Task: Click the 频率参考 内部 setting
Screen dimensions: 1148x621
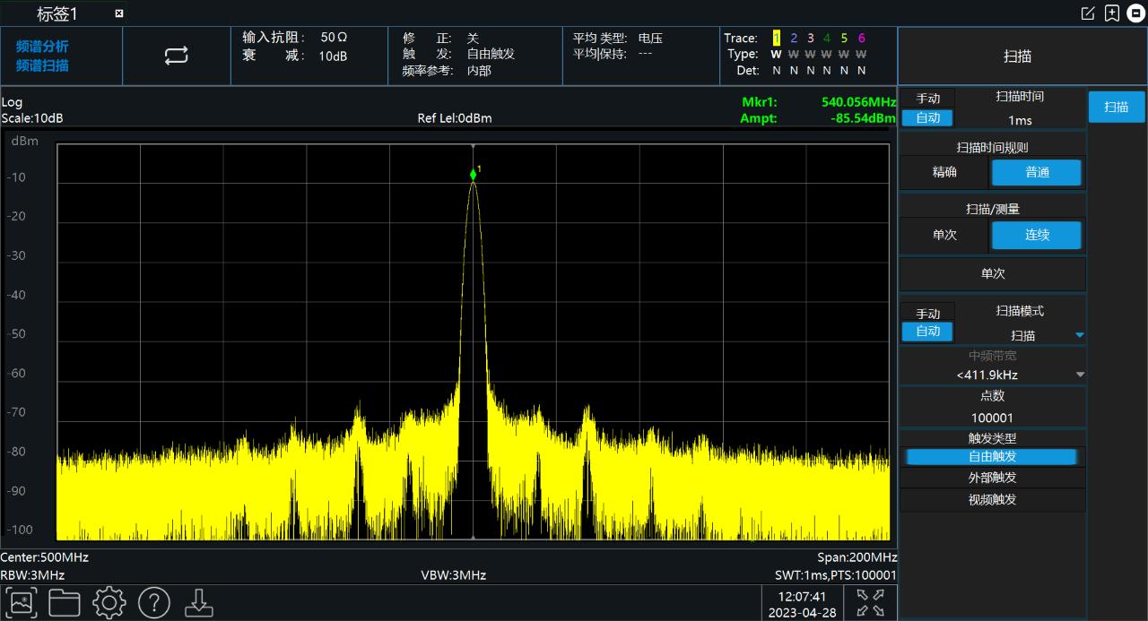Action: coord(447,70)
